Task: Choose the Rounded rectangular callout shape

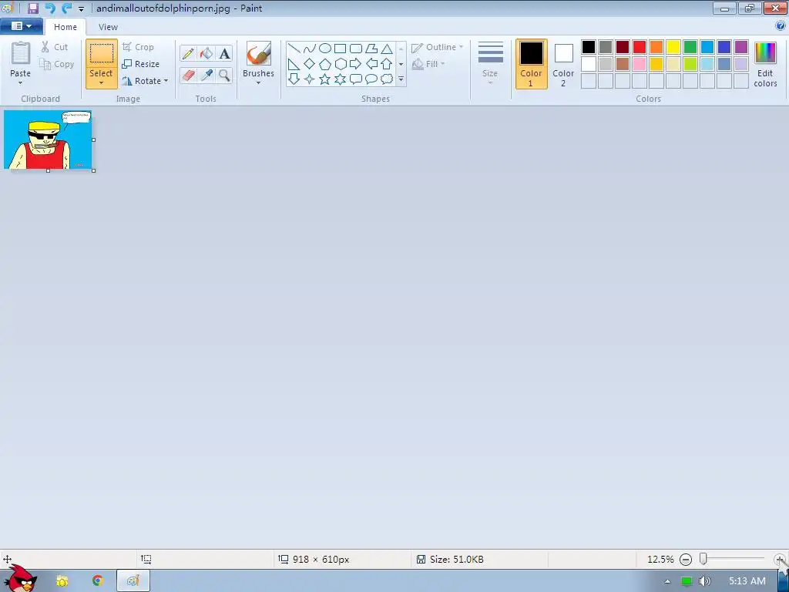Action: point(356,79)
